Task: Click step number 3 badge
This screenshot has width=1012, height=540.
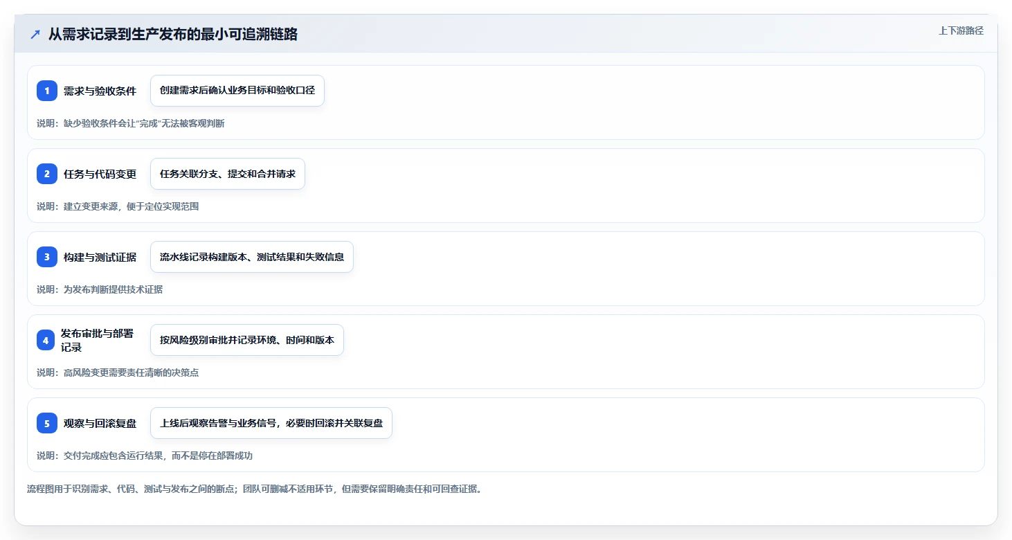Action: pyautogui.click(x=47, y=257)
